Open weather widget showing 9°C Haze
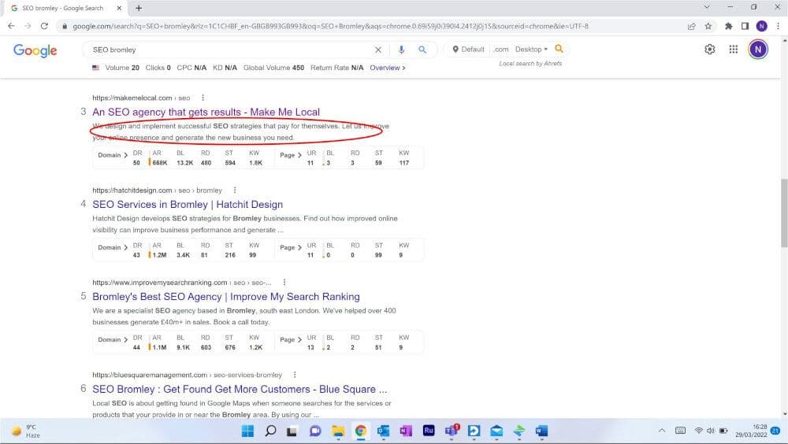788x444 pixels. (26, 431)
